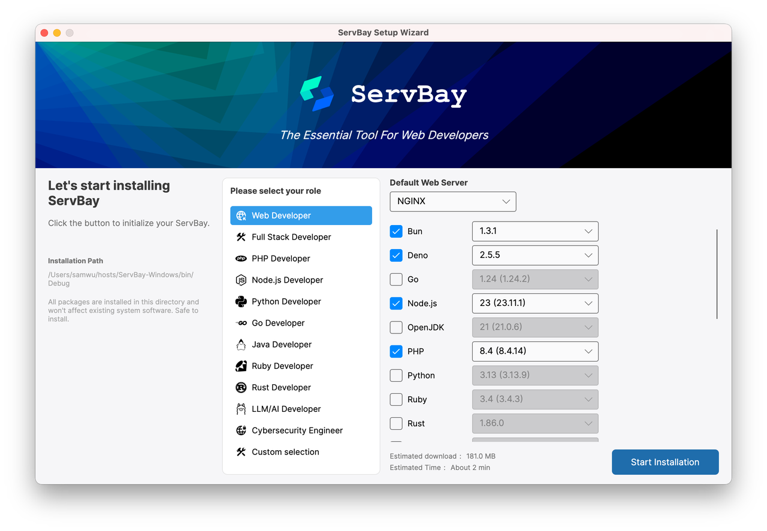Image resolution: width=767 pixels, height=531 pixels.
Task: Select the Custom selection role
Action: (301, 452)
